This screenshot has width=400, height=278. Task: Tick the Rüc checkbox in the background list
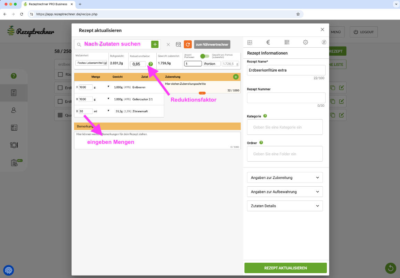[60, 74]
